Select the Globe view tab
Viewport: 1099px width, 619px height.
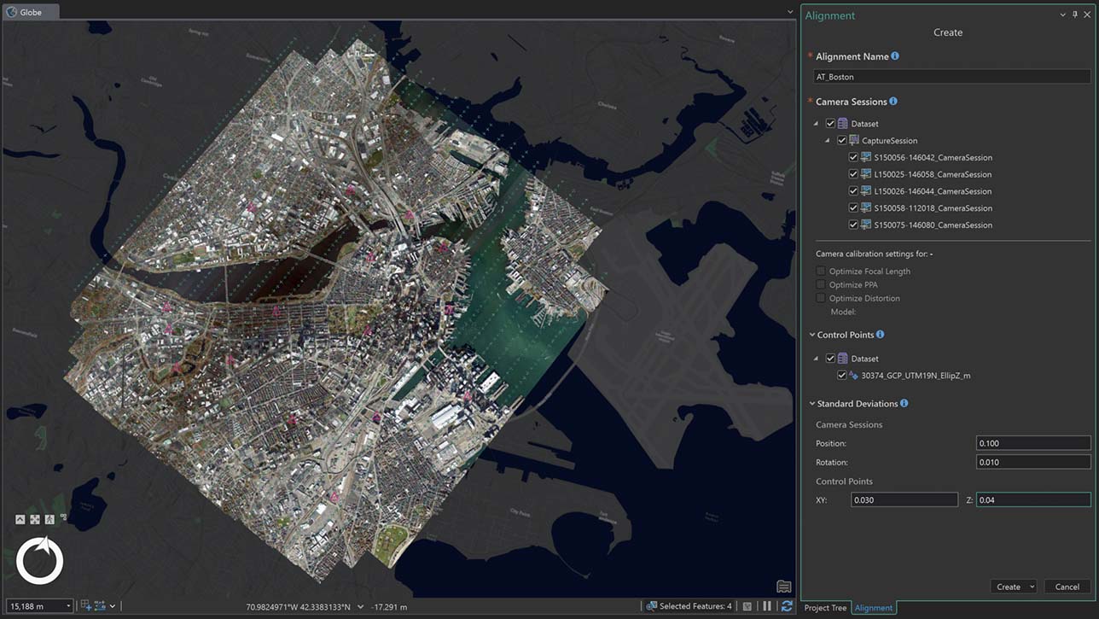pyautogui.click(x=31, y=12)
